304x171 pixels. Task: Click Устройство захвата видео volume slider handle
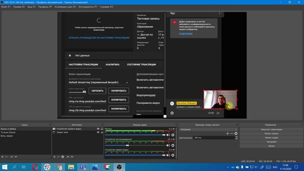pyautogui.click(x=164, y=155)
